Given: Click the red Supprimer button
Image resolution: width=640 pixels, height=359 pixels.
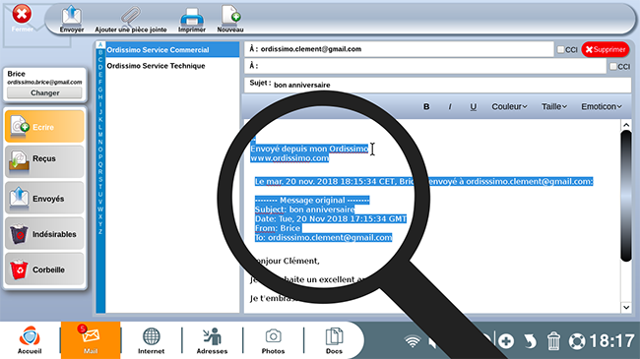Looking at the screenshot, I should pyautogui.click(x=606, y=49).
